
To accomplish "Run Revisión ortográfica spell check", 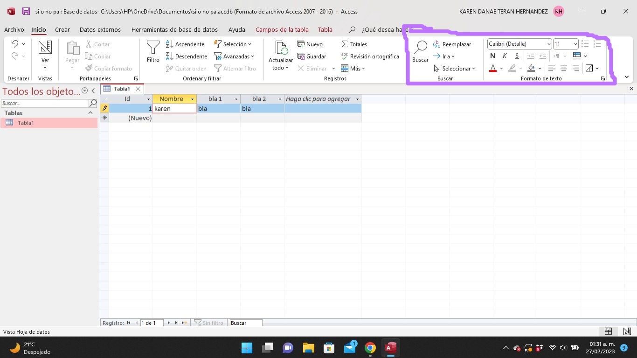I will pos(370,56).
